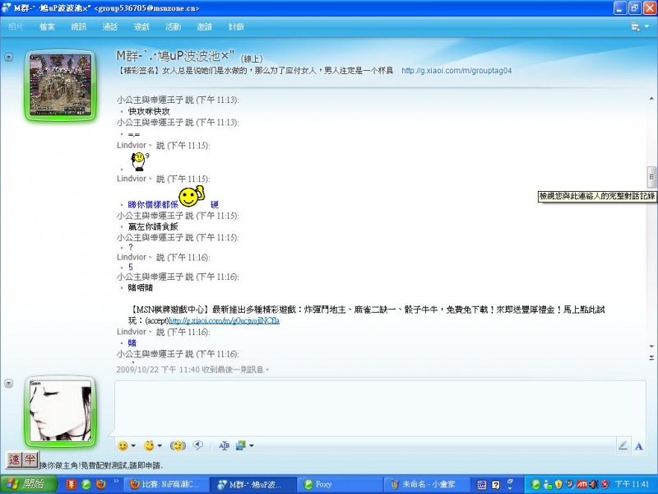The width and height of the screenshot is (658, 494).
Task: Click the language bar restore icon
Action: click(510, 481)
